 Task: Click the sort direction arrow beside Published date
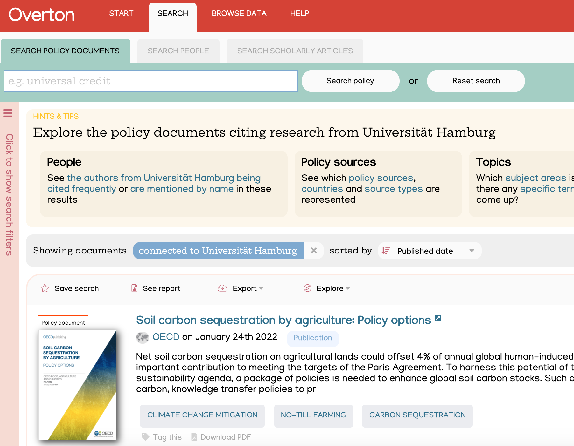tap(385, 251)
